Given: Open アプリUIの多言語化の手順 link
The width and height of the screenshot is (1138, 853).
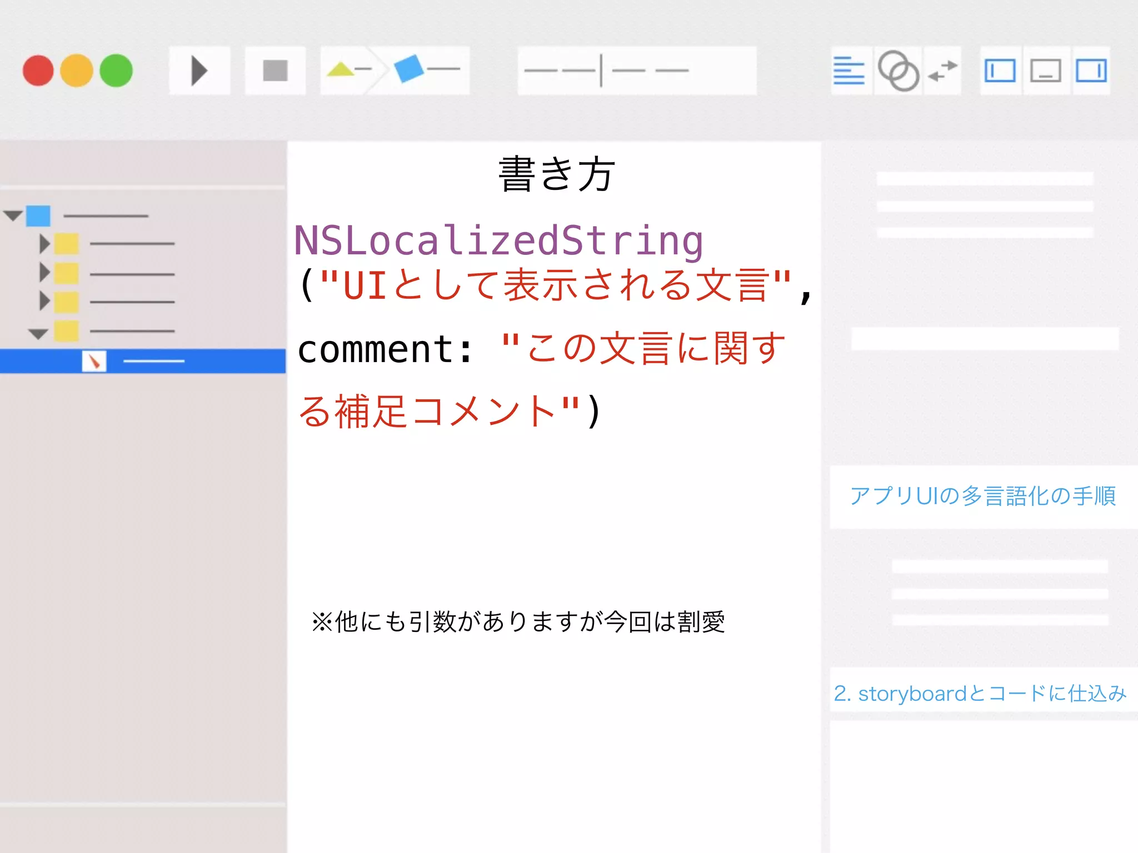Looking at the screenshot, I should click(982, 496).
